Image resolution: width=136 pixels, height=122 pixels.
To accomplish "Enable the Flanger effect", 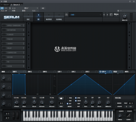I will 4,34.
